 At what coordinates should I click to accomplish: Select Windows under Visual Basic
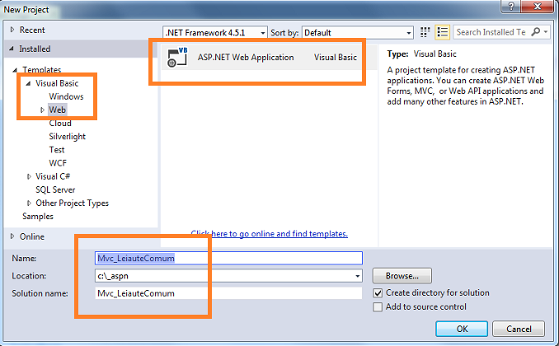coord(66,96)
